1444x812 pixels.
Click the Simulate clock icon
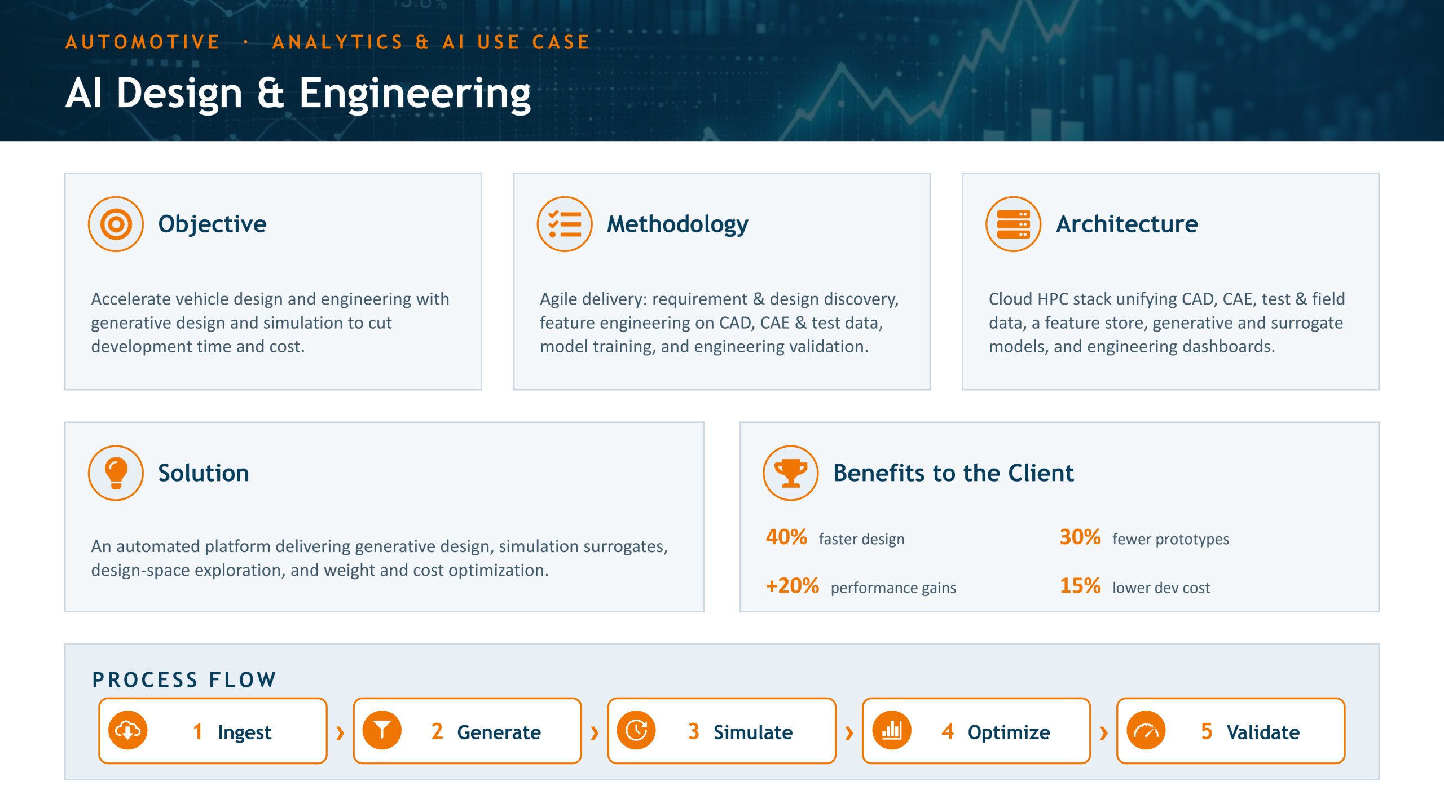point(637,731)
